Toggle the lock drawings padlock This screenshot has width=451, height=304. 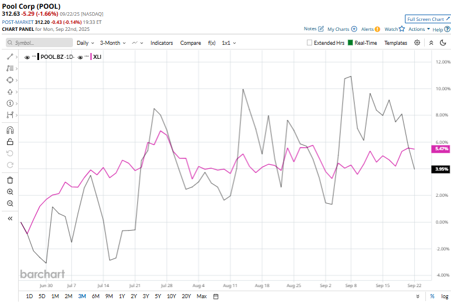10,142
